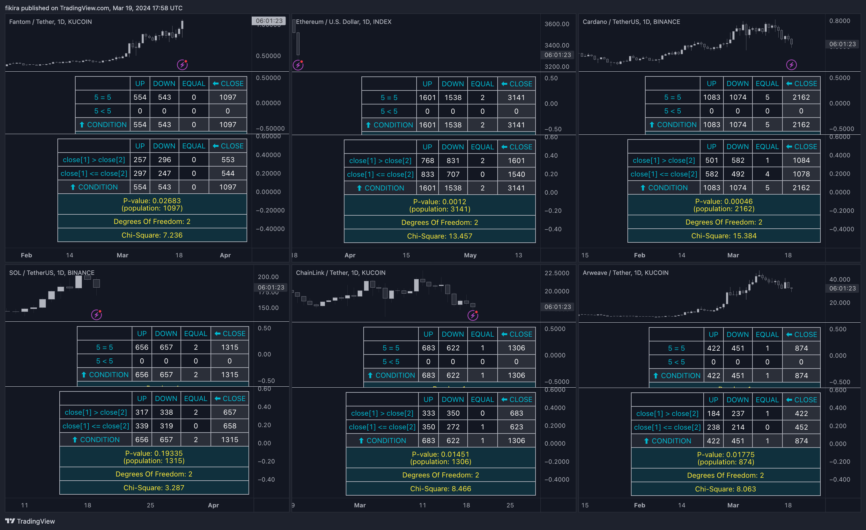Click 'P-value: 0.19335' in SOL table
This screenshot has width=866, height=530.
pos(154,453)
